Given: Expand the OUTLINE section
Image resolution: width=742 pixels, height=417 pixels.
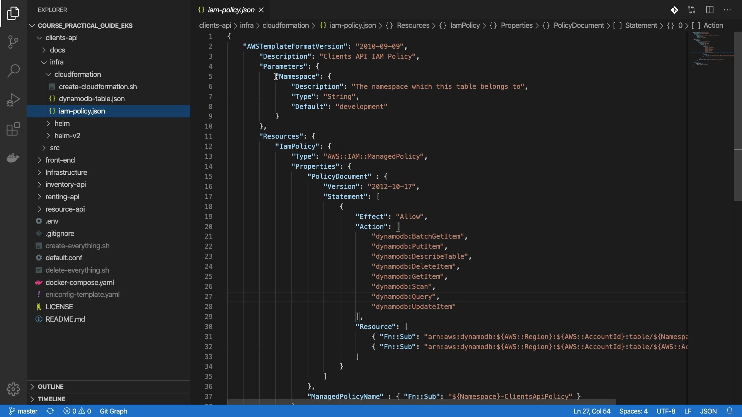Looking at the screenshot, I should click(51, 386).
